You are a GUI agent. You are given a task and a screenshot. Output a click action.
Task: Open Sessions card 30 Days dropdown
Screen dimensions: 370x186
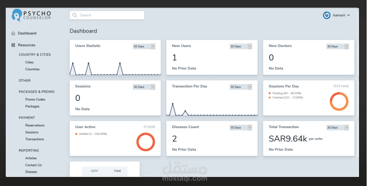[x=144, y=87]
